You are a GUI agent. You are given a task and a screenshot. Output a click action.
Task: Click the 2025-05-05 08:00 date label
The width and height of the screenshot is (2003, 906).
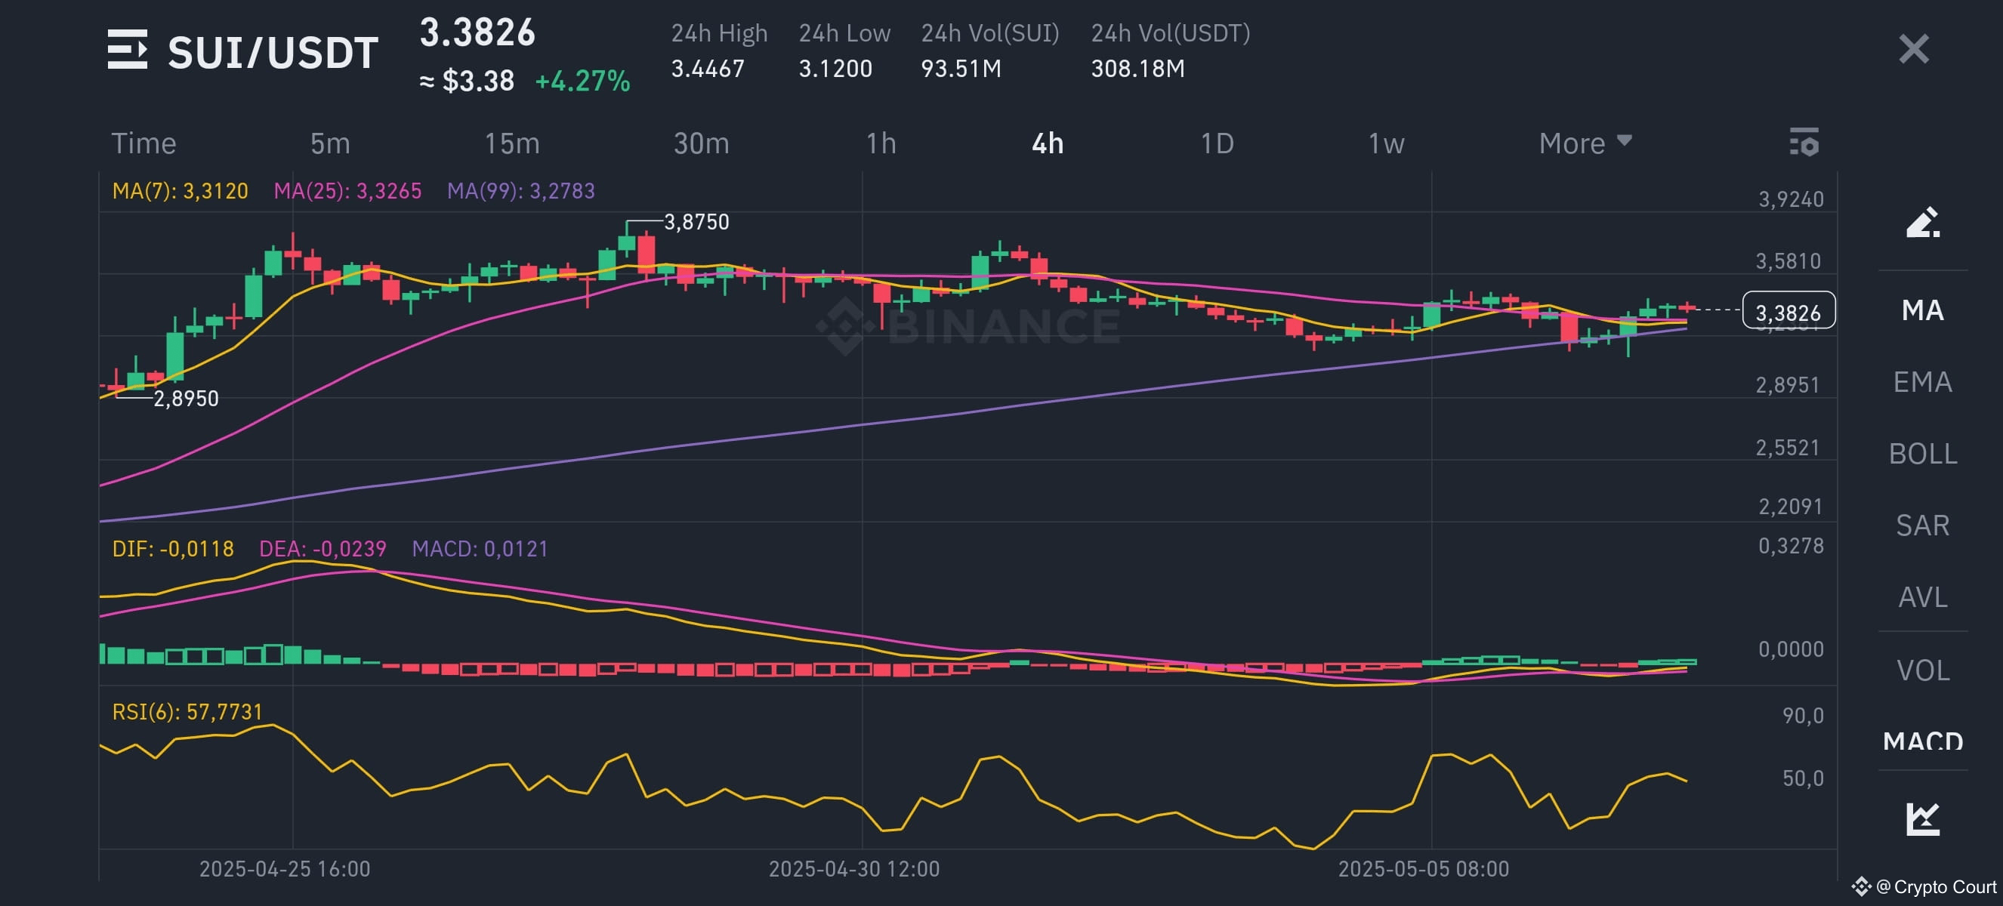point(1423,869)
